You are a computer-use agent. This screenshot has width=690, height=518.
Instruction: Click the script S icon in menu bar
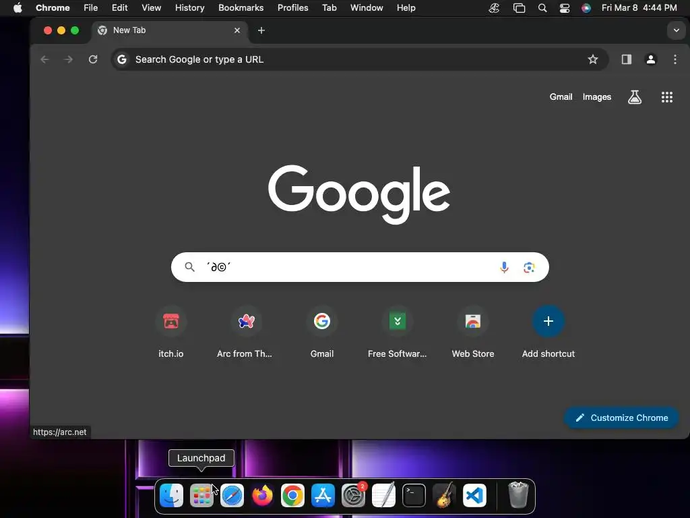494,8
